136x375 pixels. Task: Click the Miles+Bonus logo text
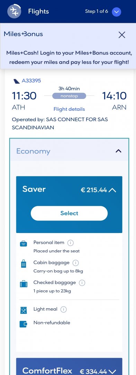[23, 34]
